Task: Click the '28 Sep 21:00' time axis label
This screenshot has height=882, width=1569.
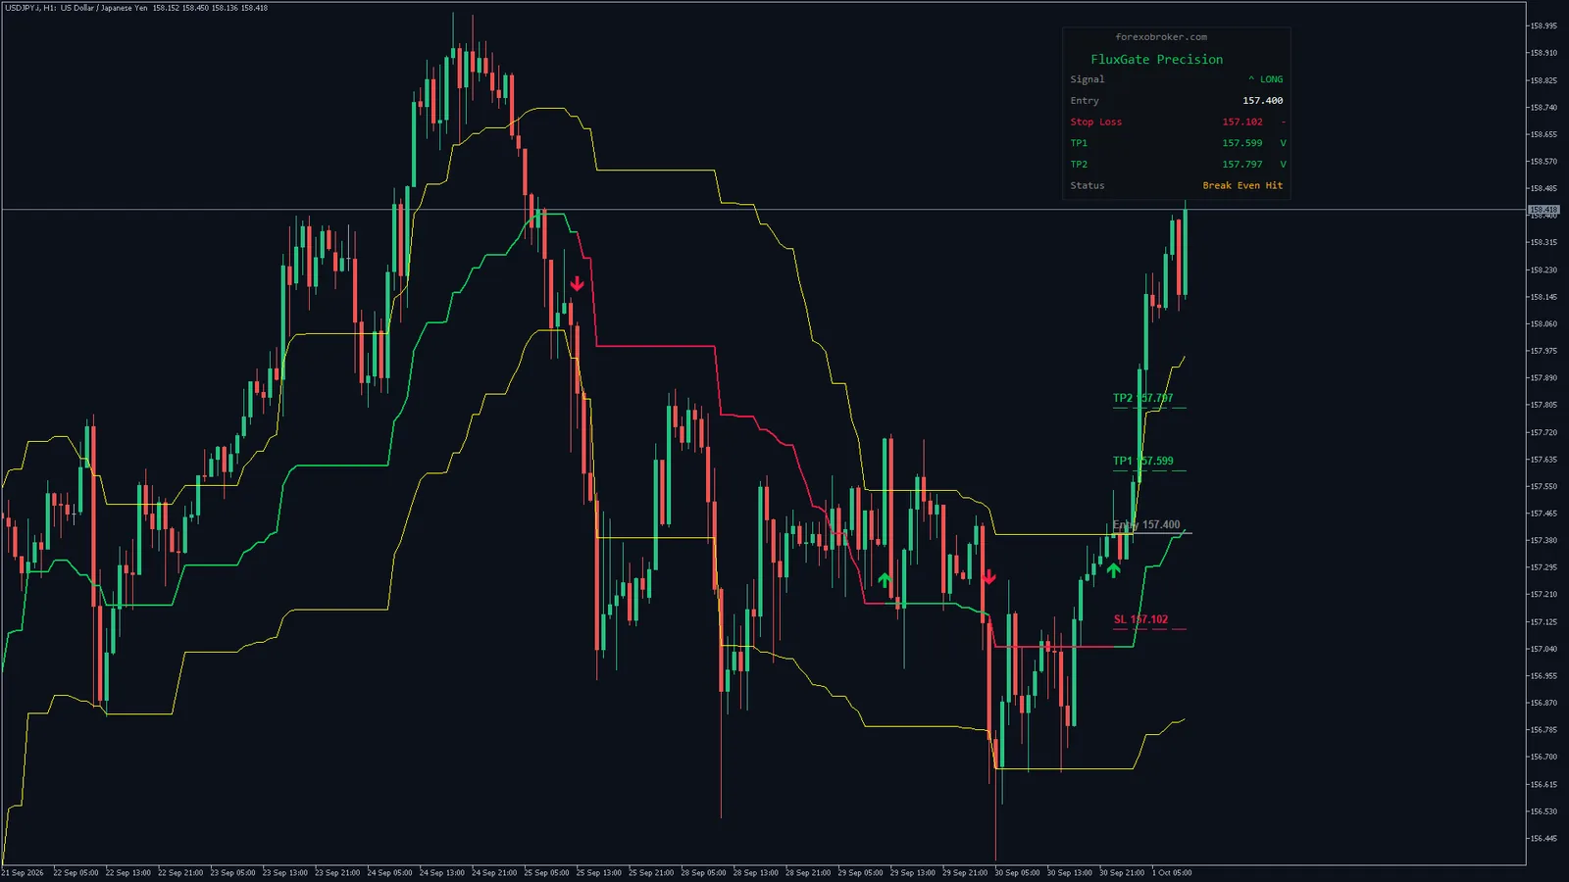Action: coord(808,872)
